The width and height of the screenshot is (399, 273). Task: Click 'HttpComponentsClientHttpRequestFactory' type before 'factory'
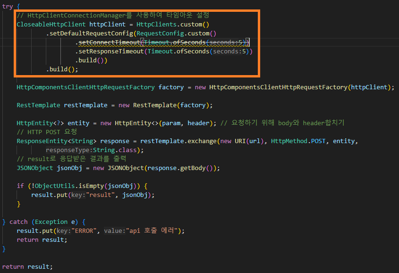[86, 87]
